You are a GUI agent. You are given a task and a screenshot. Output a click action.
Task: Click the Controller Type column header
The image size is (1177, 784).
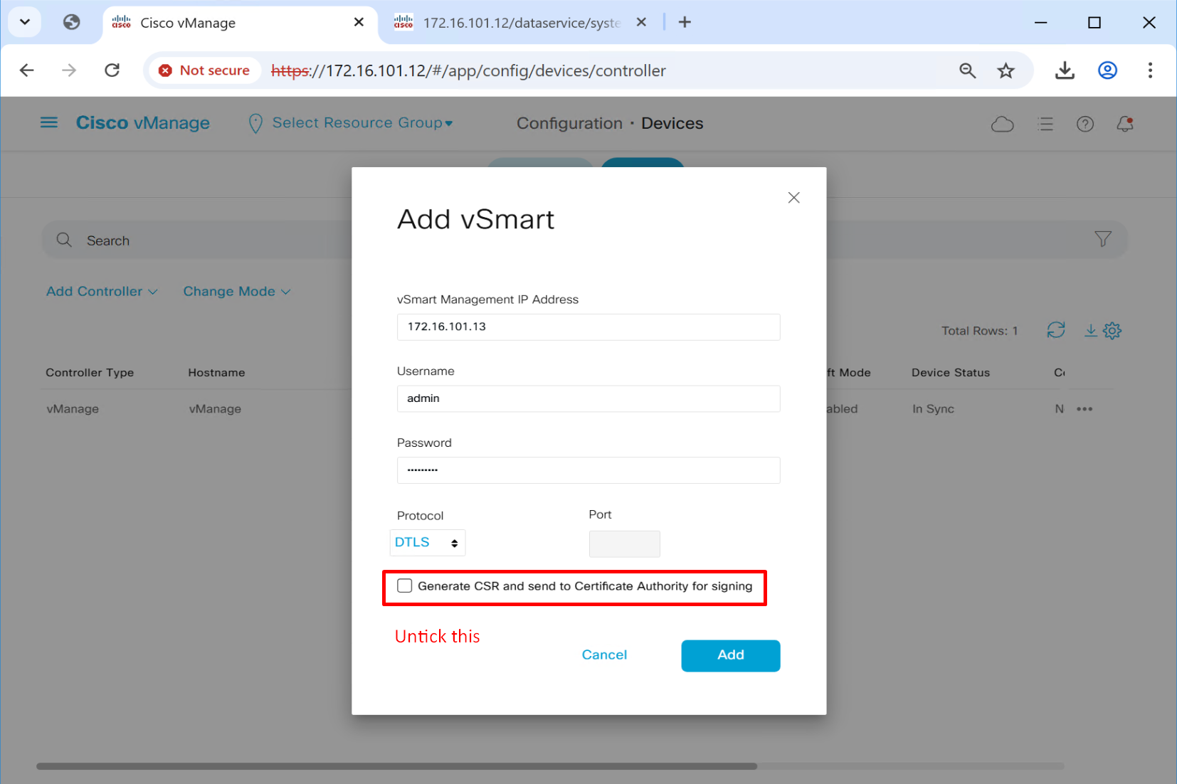(x=90, y=373)
